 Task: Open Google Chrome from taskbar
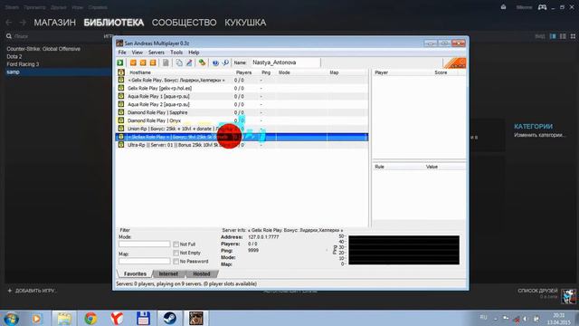[90, 318]
